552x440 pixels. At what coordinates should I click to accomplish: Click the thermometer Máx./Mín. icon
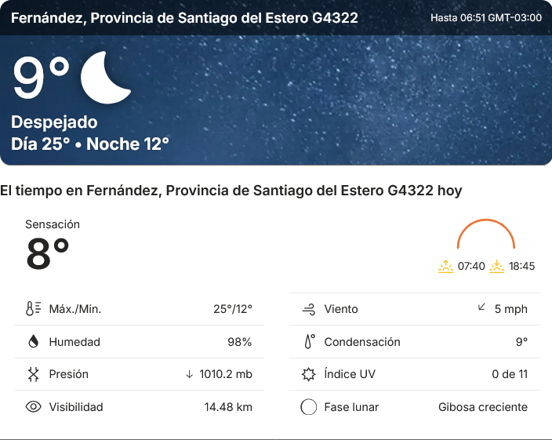tap(33, 309)
